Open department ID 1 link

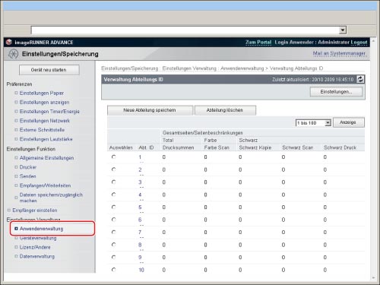(140, 157)
